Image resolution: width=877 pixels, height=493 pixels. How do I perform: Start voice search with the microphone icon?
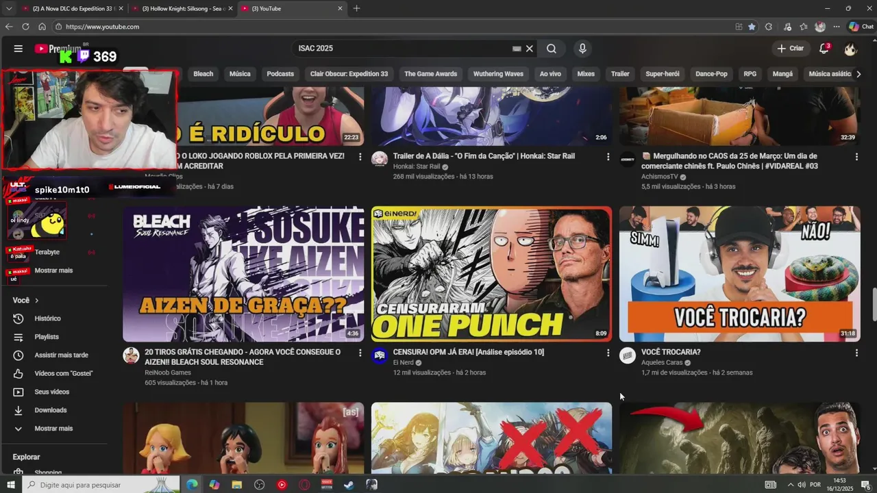coord(582,49)
